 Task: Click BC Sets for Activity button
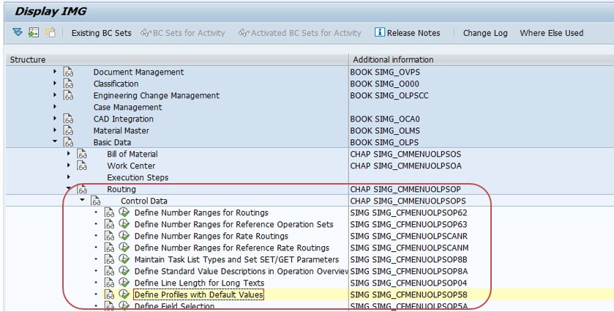(x=183, y=33)
